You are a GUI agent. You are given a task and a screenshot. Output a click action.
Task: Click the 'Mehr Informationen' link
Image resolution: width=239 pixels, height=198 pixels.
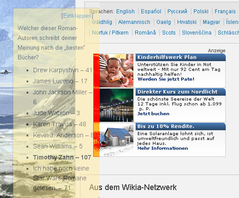click(163, 148)
